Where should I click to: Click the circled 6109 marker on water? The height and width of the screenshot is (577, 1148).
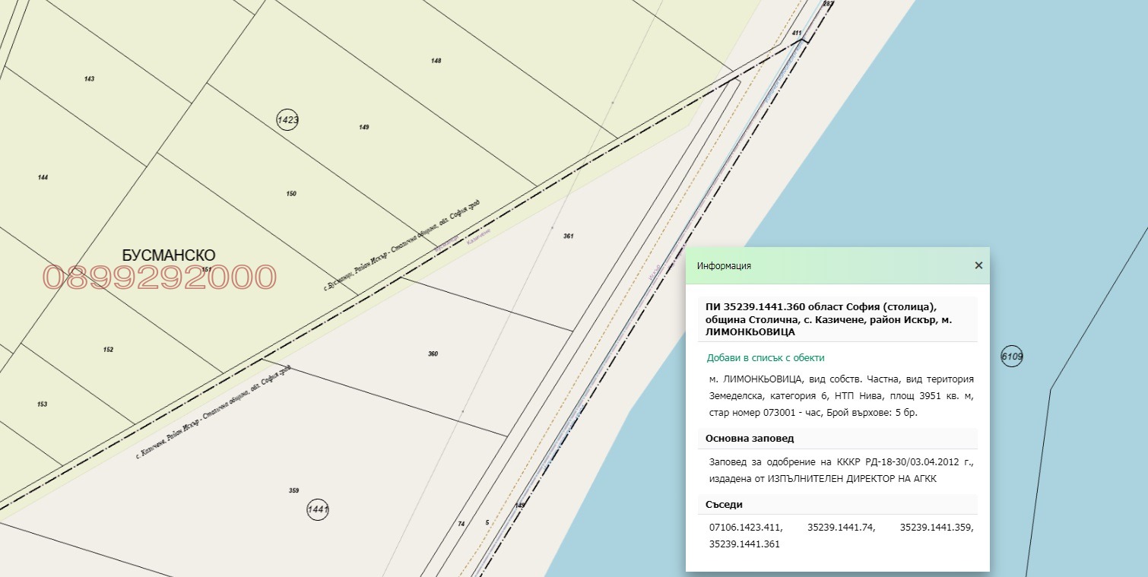click(x=1012, y=356)
